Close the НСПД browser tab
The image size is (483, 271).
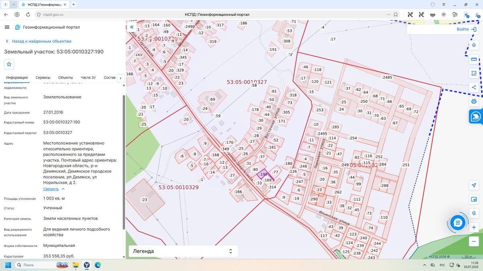coord(64,4)
